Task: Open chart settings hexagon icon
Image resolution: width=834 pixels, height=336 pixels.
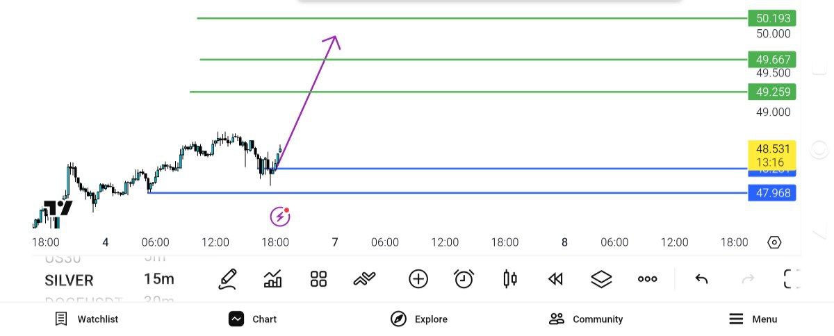Action: coord(774,242)
